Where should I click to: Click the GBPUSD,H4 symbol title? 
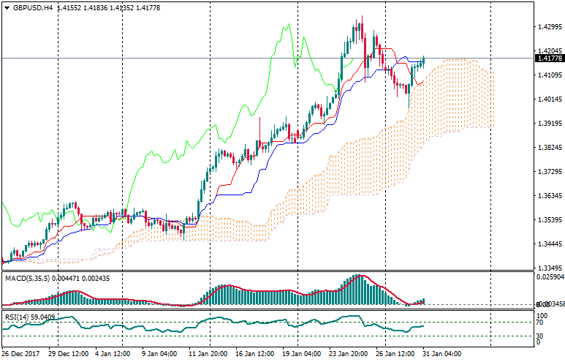click(33, 7)
